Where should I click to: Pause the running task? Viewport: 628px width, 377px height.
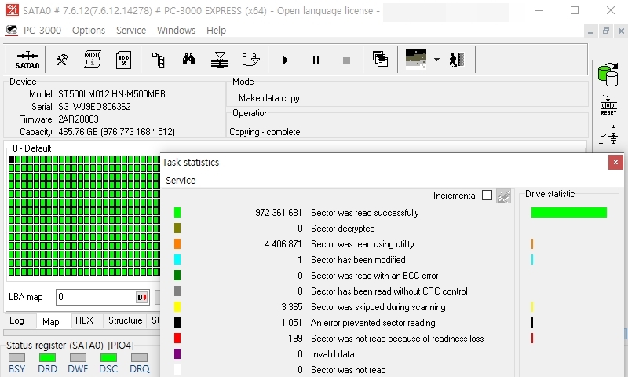(316, 60)
